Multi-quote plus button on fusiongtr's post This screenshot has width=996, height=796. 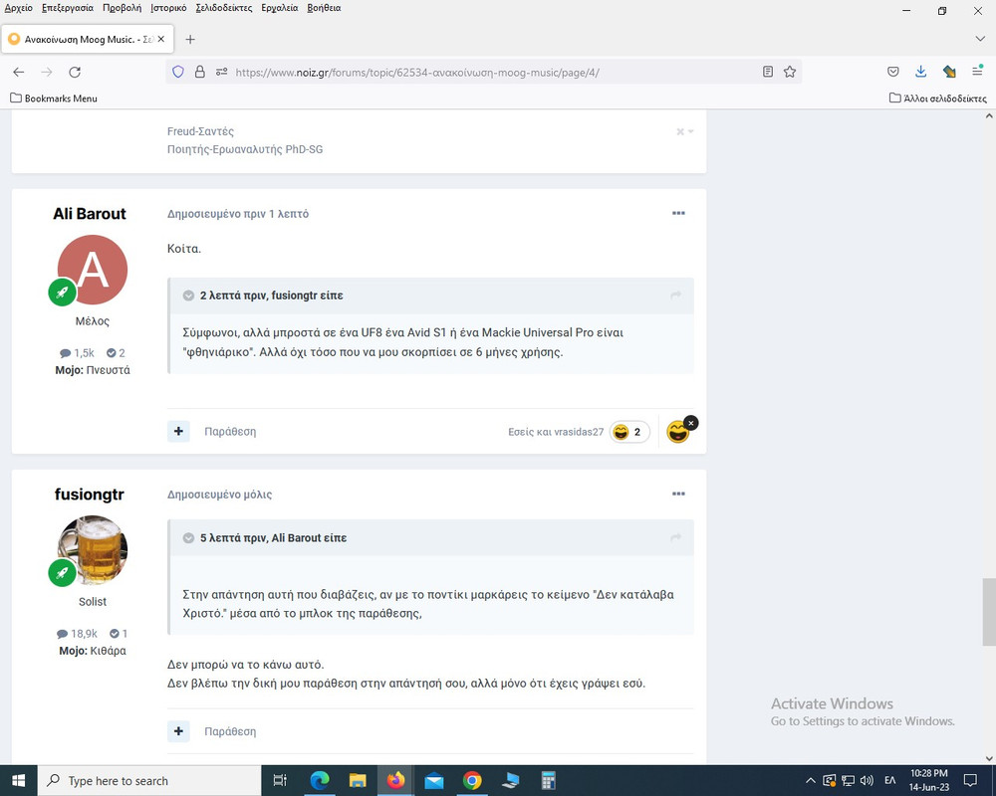pos(178,731)
